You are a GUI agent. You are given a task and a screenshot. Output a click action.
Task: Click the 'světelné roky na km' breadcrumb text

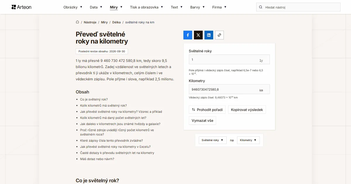tap(140, 22)
